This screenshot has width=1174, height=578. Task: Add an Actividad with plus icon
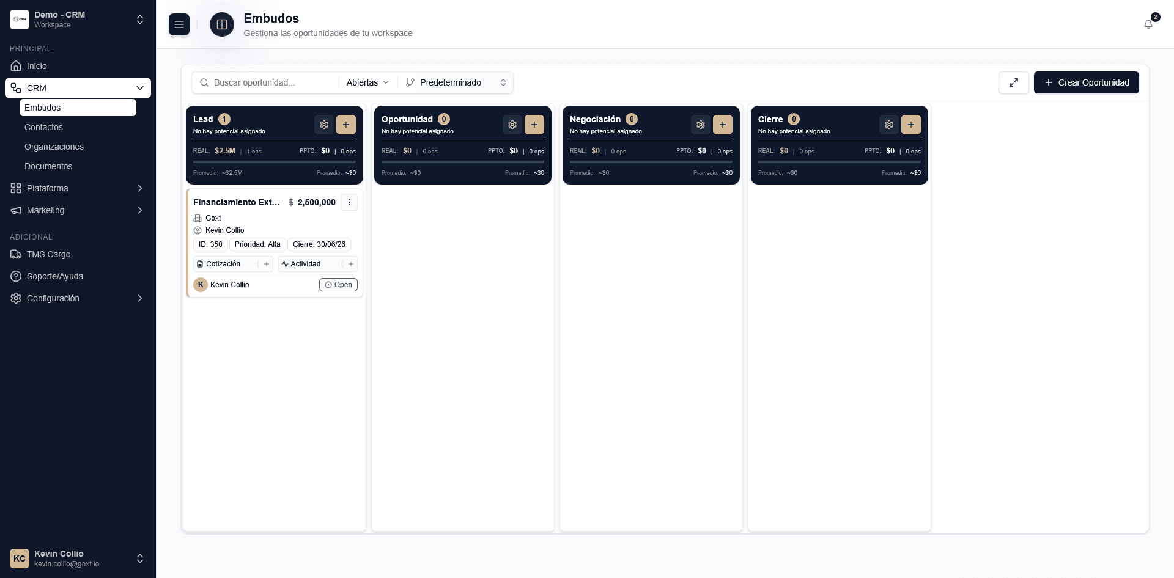351,264
